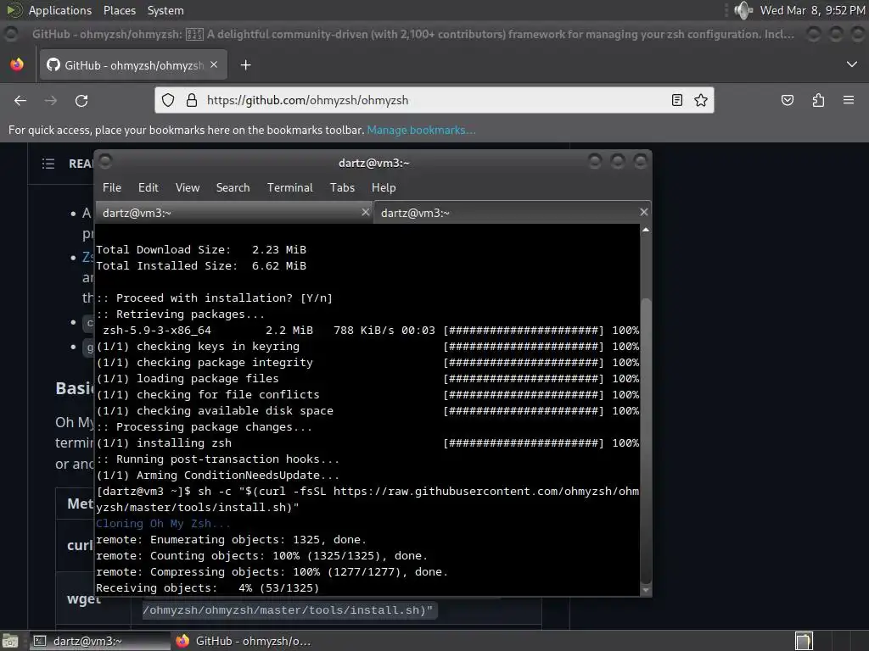Click the Firefox View icon

[x=17, y=64]
